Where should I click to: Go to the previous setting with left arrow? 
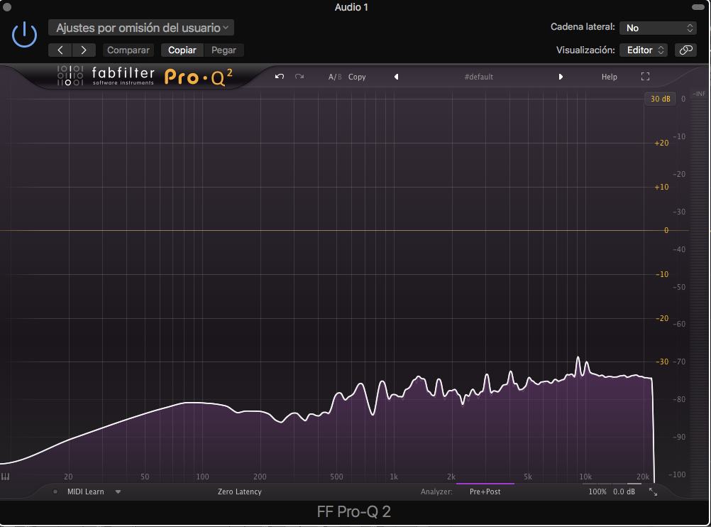point(60,50)
